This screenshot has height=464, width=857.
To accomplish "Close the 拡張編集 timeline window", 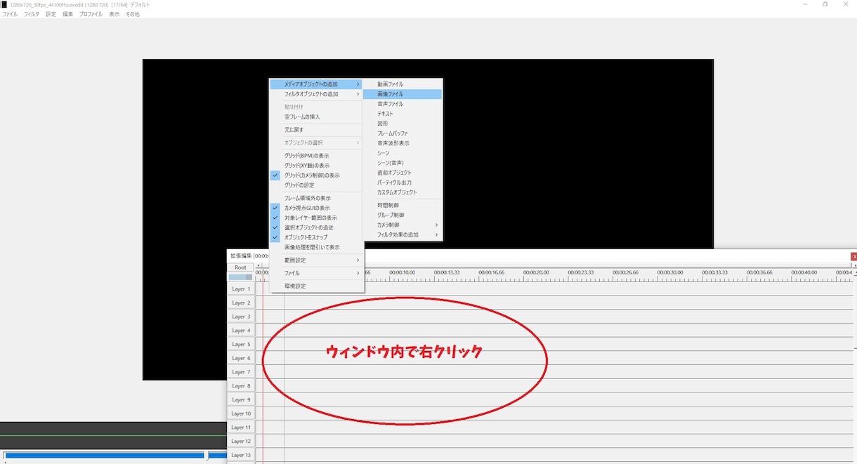I will click(853, 256).
